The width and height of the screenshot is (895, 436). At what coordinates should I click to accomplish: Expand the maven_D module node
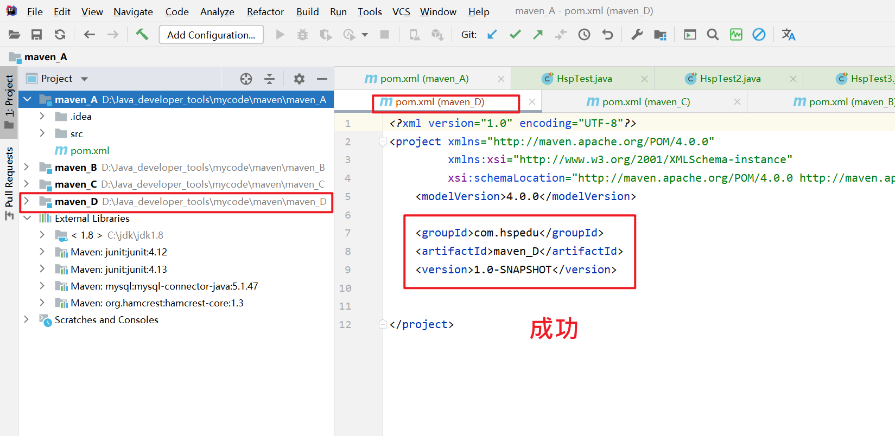[26, 201]
